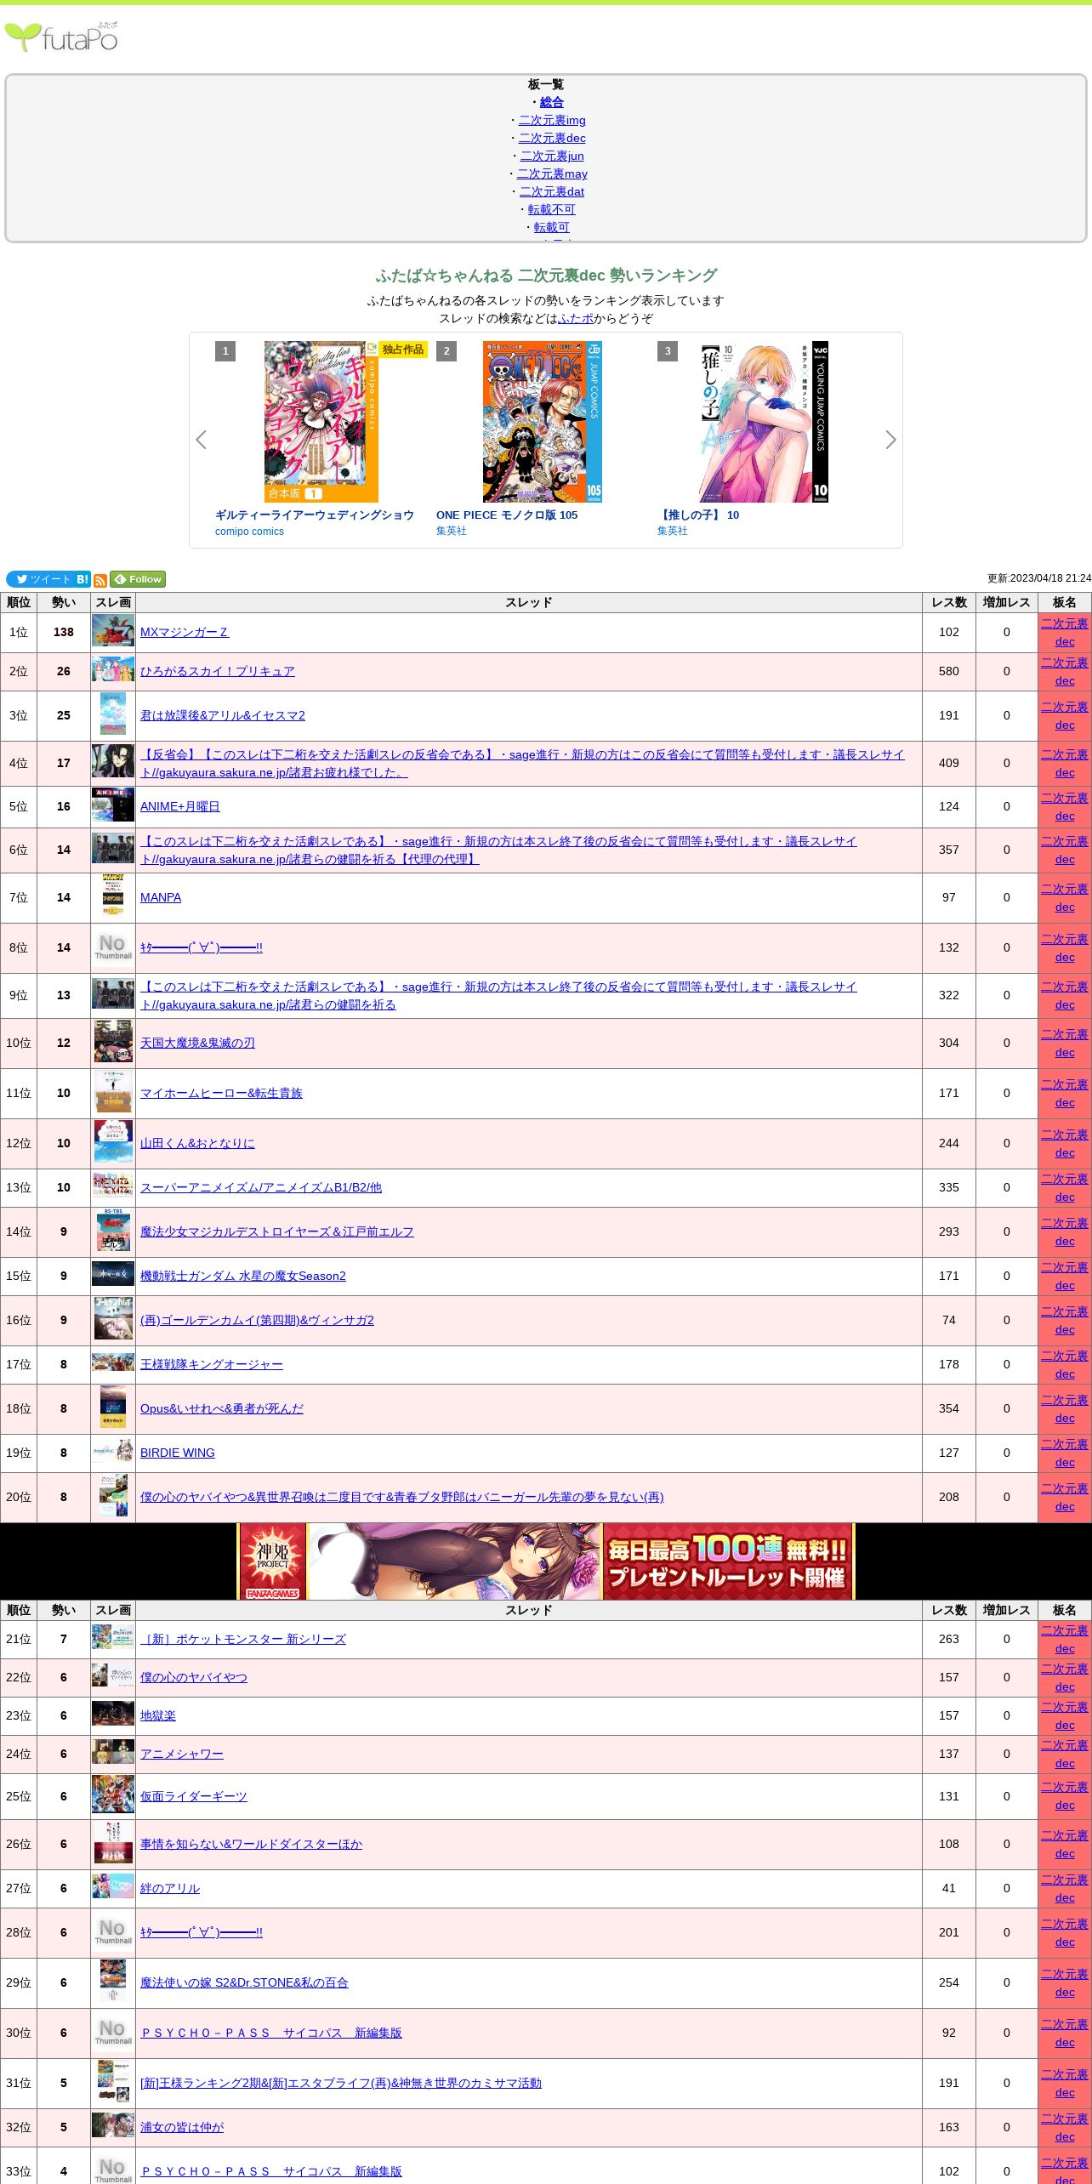Click the 水星の魔女Season2 thread thumbnail

[x=113, y=1274]
